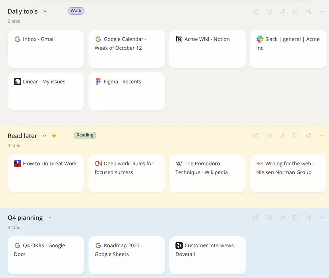Click the Wikipedia favicon on Pomodoro card

click(x=179, y=164)
